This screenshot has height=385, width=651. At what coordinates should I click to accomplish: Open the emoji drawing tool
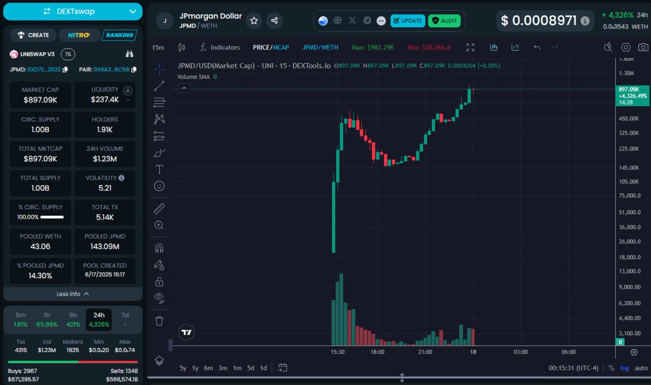[158, 185]
